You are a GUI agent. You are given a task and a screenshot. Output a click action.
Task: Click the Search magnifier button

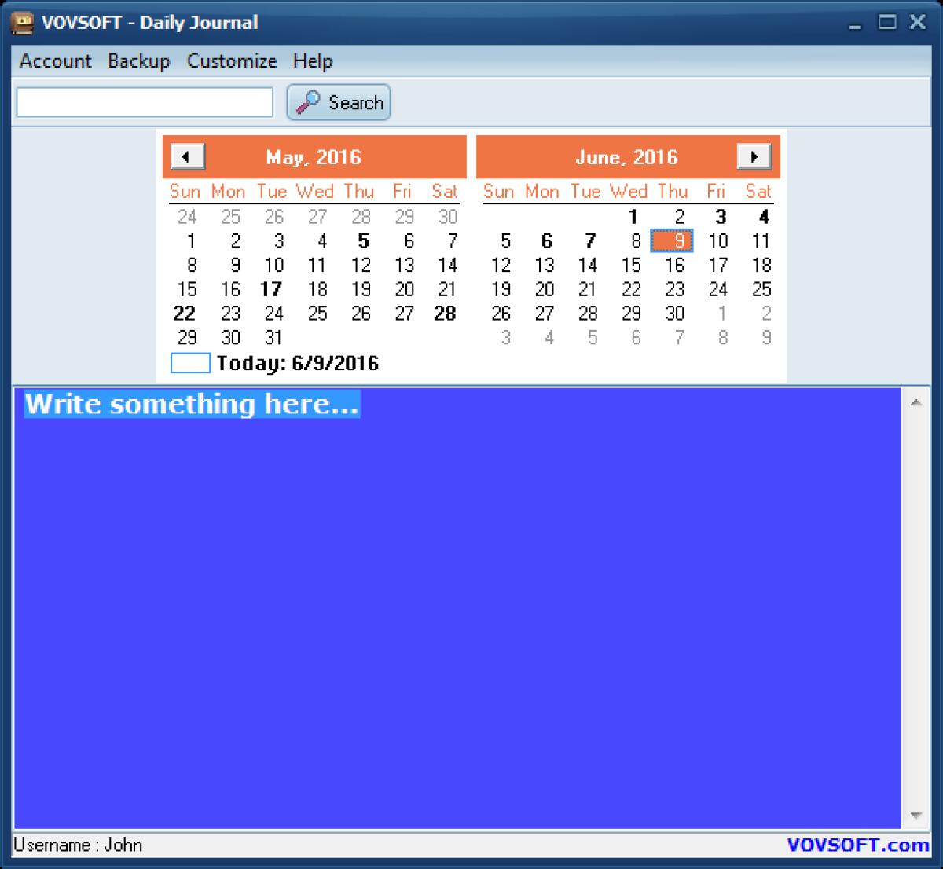tap(339, 103)
